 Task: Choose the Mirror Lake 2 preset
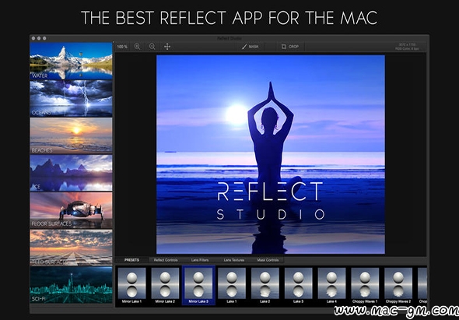pyautogui.click(x=165, y=286)
